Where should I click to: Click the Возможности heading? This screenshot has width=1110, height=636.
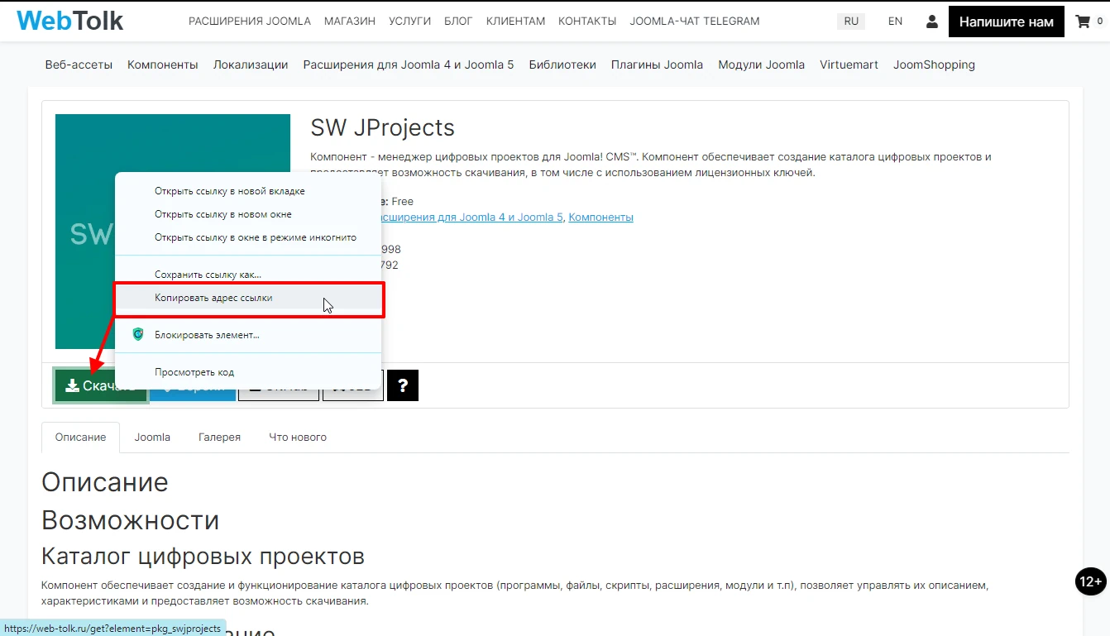click(130, 520)
